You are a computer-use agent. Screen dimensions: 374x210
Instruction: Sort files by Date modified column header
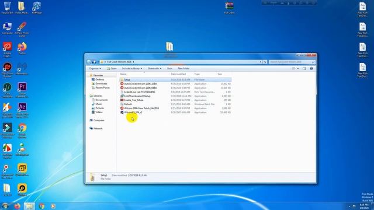(x=178, y=74)
